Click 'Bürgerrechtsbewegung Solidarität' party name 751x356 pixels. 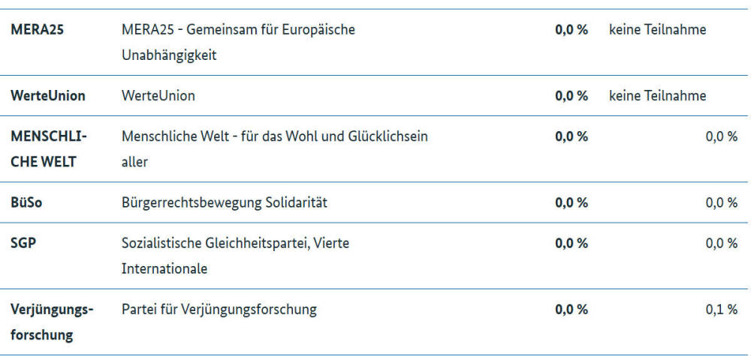(x=225, y=202)
